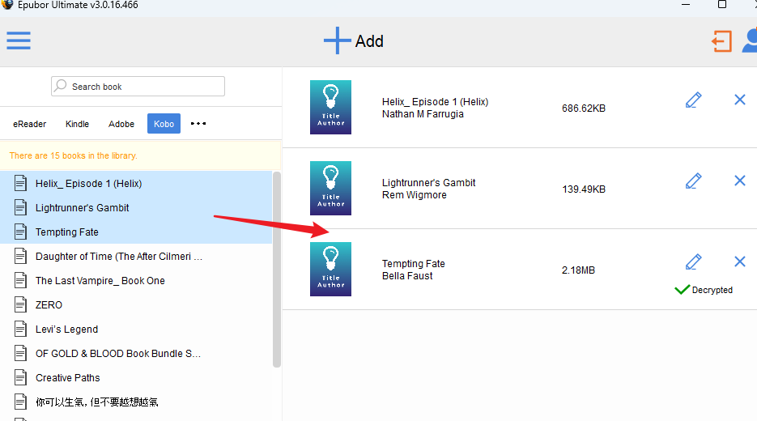Select Tempting Fate in the library list
This screenshot has width=757, height=421.
click(x=136, y=232)
